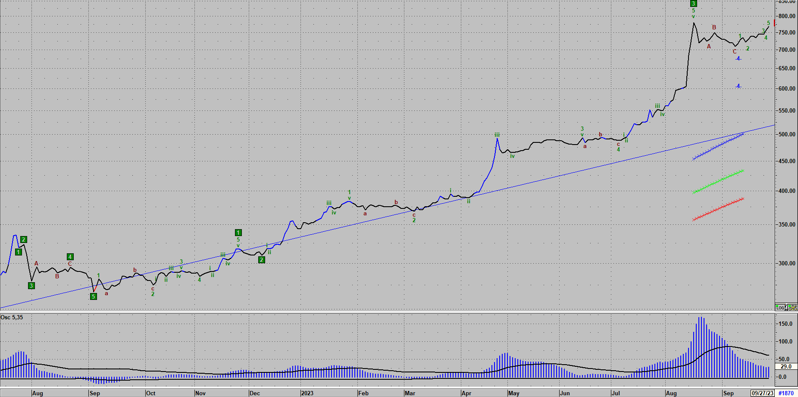This screenshot has width=798, height=397.
Task: Click the Oct label on time axis
Action: (150, 394)
